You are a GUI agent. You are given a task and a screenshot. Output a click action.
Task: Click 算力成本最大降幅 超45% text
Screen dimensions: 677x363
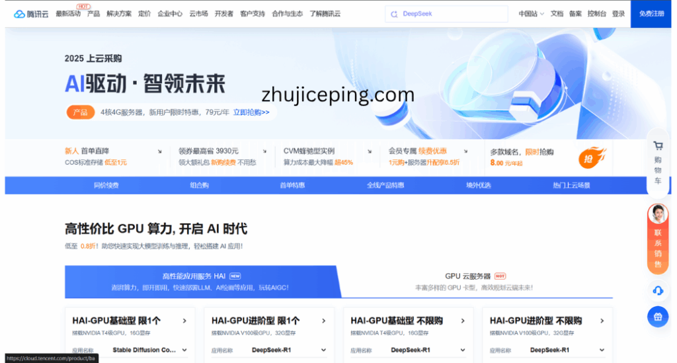318,163
